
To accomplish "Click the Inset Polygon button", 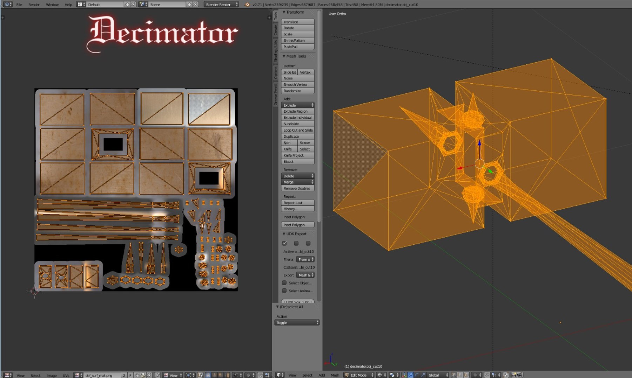I will (x=298, y=225).
